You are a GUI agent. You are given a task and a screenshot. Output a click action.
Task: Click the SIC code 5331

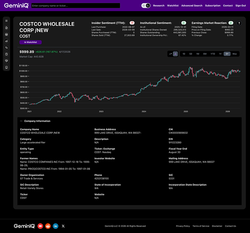(171, 179)
